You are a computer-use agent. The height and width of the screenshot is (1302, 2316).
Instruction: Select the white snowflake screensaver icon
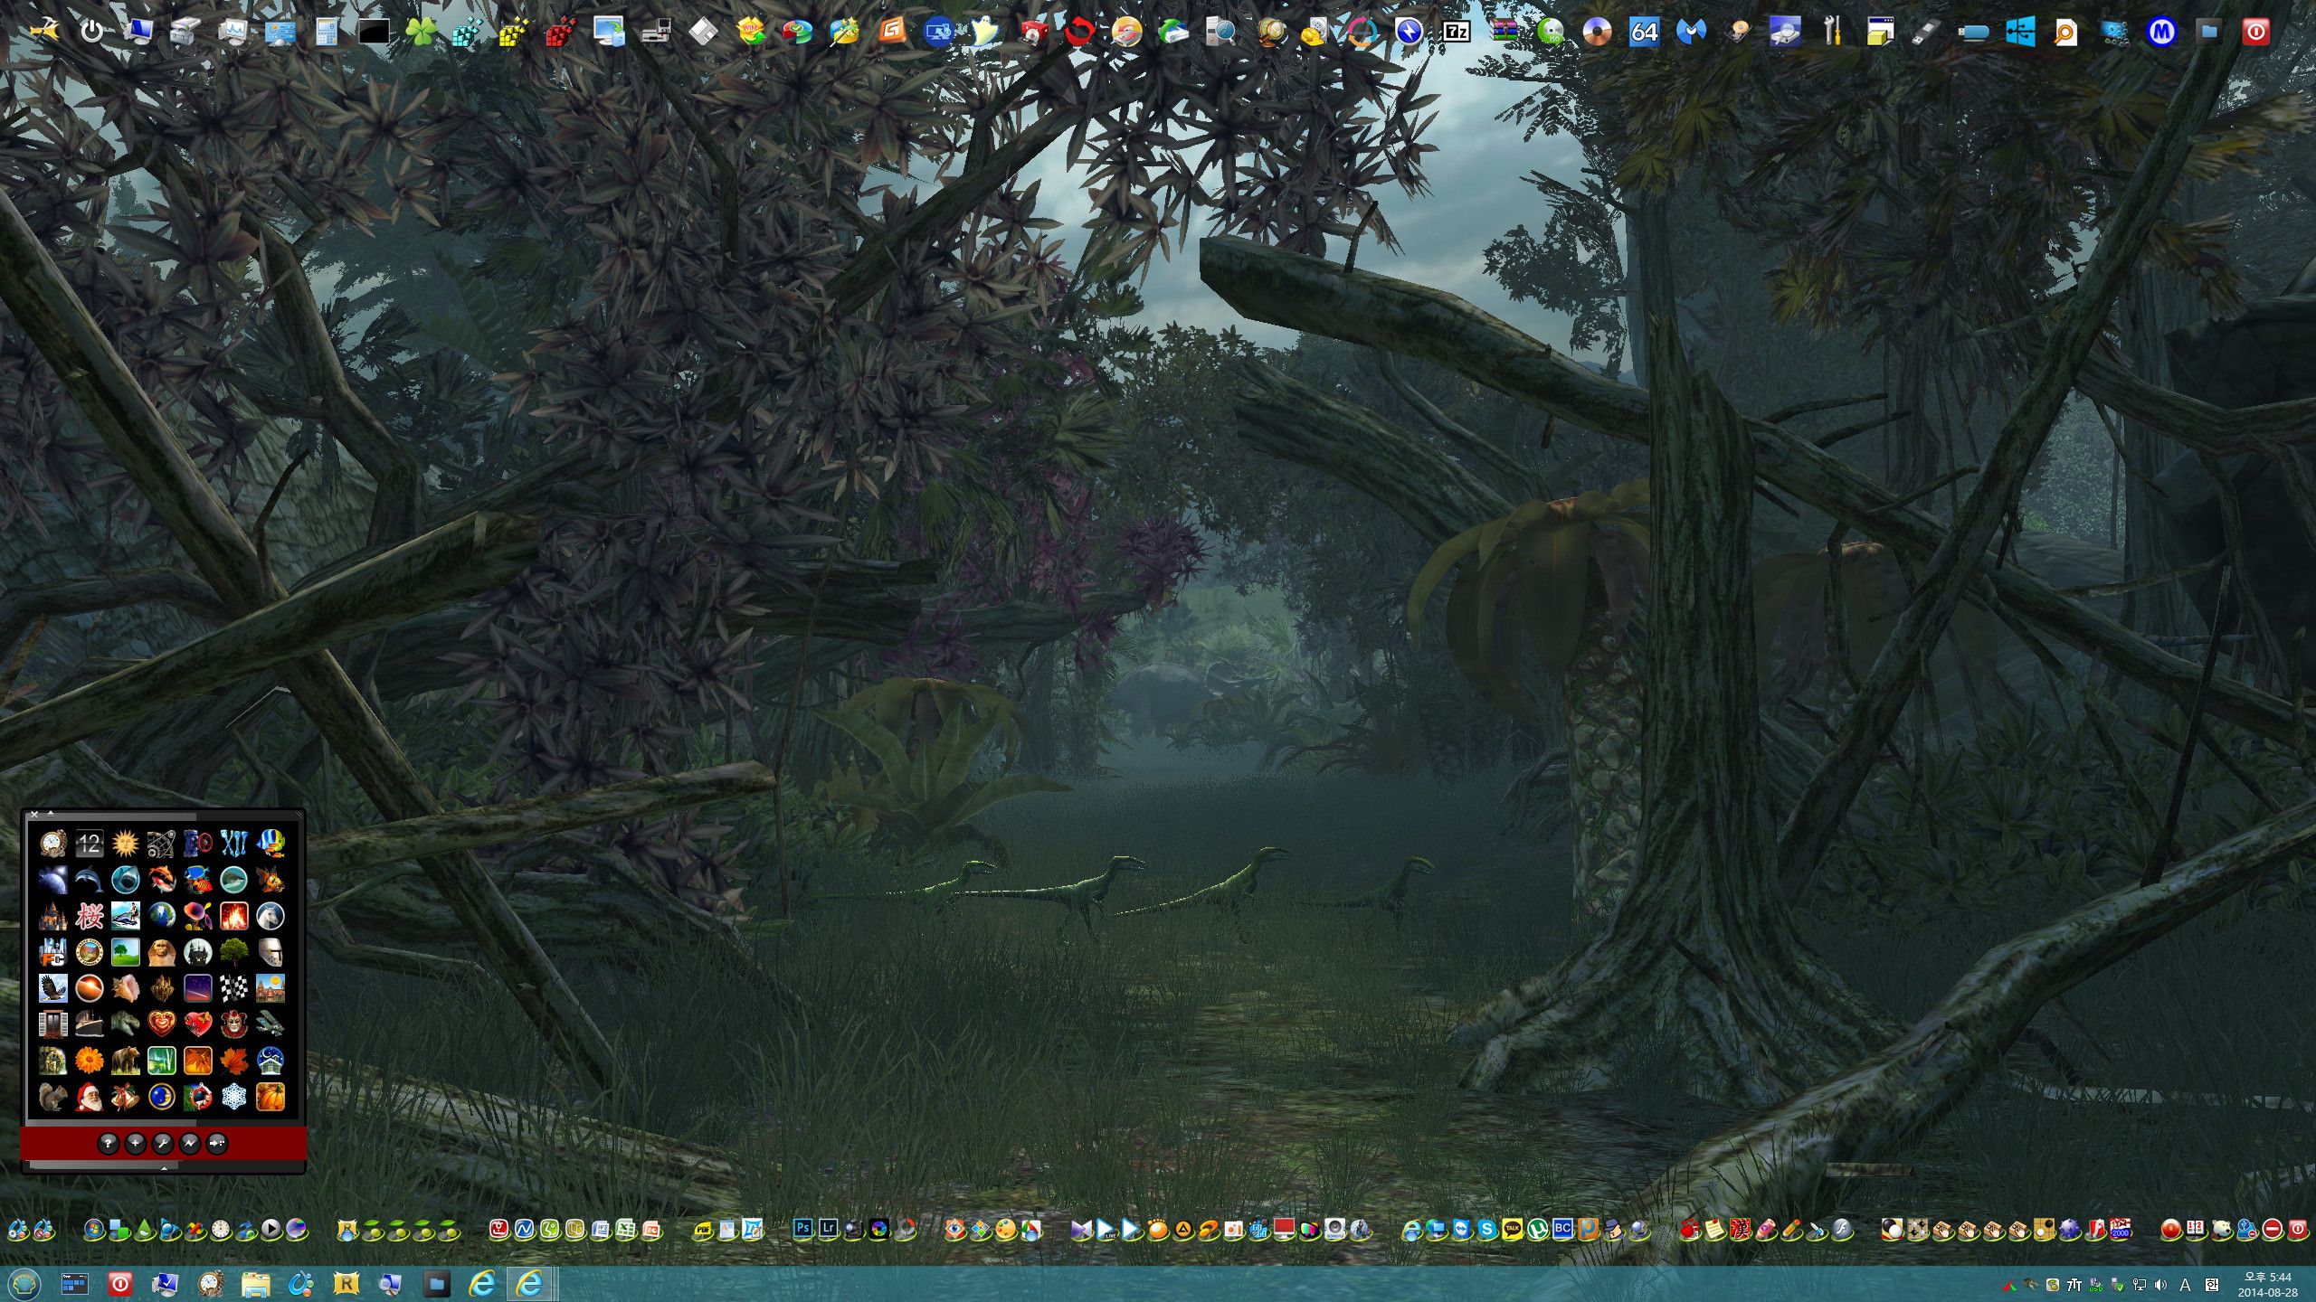[x=233, y=1097]
